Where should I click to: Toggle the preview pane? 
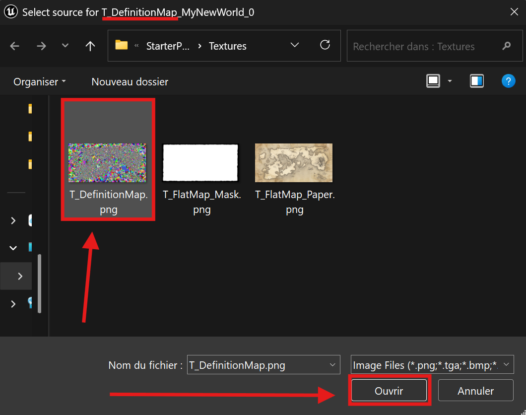(477, 81)
